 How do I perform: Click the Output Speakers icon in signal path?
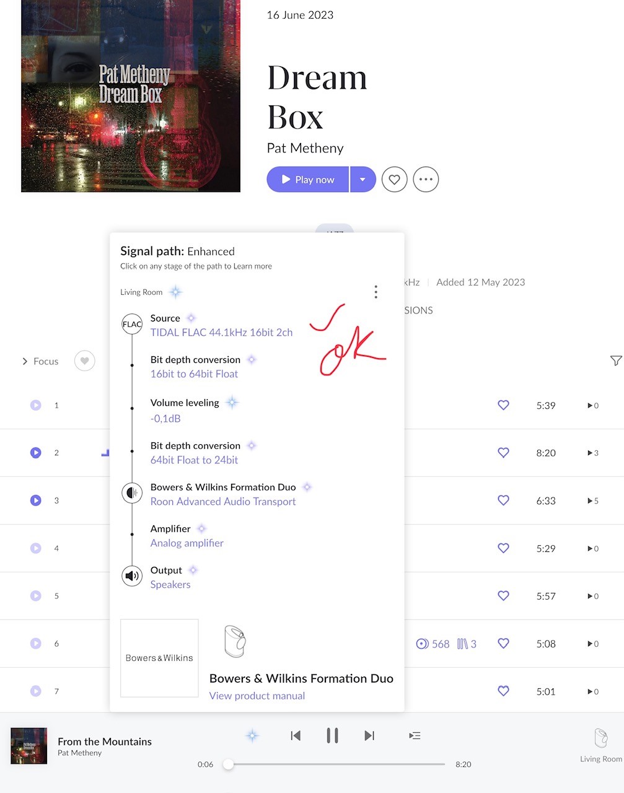click(x=132, y=576)
